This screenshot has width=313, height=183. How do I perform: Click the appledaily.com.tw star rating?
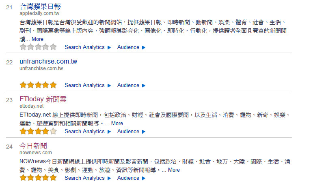point(38,47)
